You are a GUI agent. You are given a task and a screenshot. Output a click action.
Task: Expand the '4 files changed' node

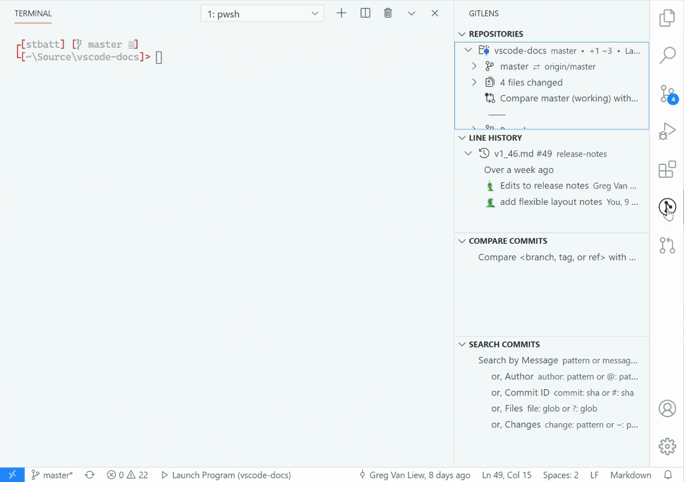coord(474,82)
